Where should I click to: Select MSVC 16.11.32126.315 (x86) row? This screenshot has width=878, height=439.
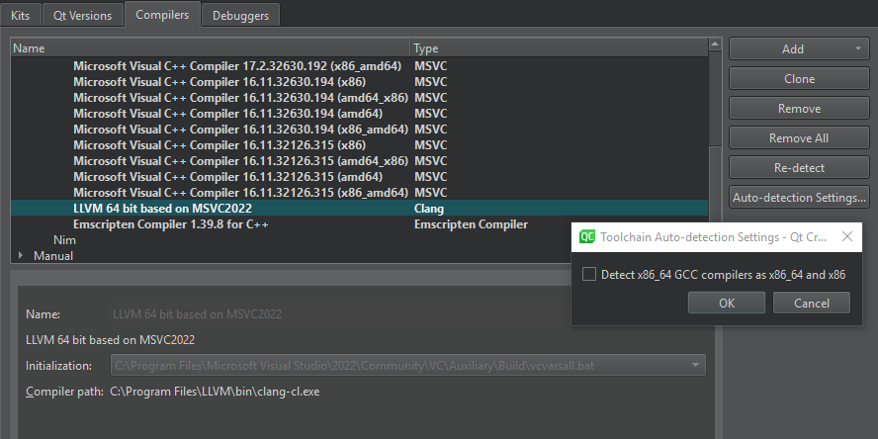click(x=359, y=145)
